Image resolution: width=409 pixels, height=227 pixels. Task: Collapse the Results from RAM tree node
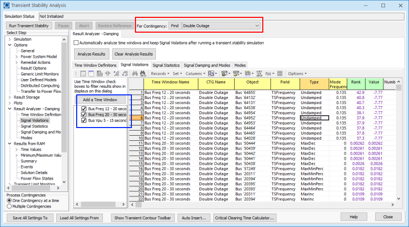(x=10, y=143)
